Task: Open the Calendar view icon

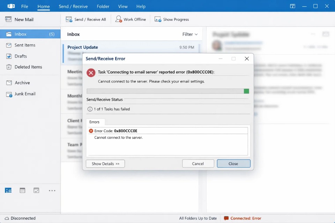Action: 22,190
